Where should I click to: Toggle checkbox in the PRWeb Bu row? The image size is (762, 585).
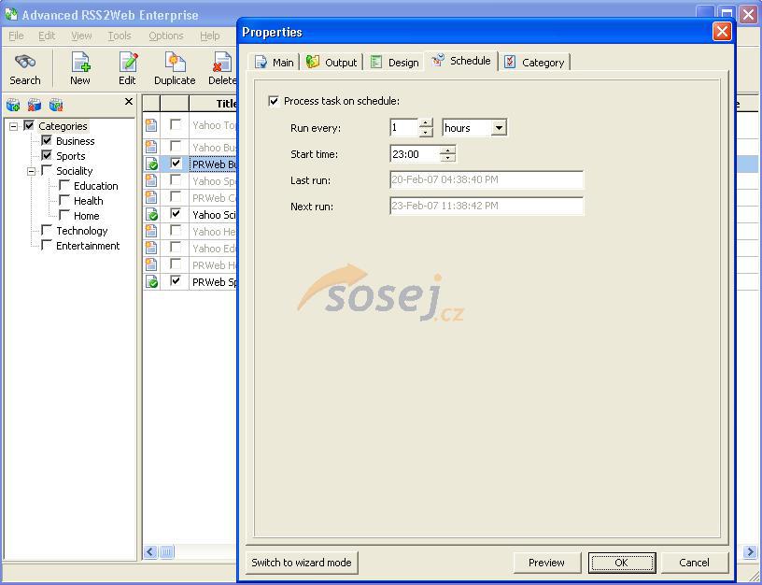coord(176,164)
